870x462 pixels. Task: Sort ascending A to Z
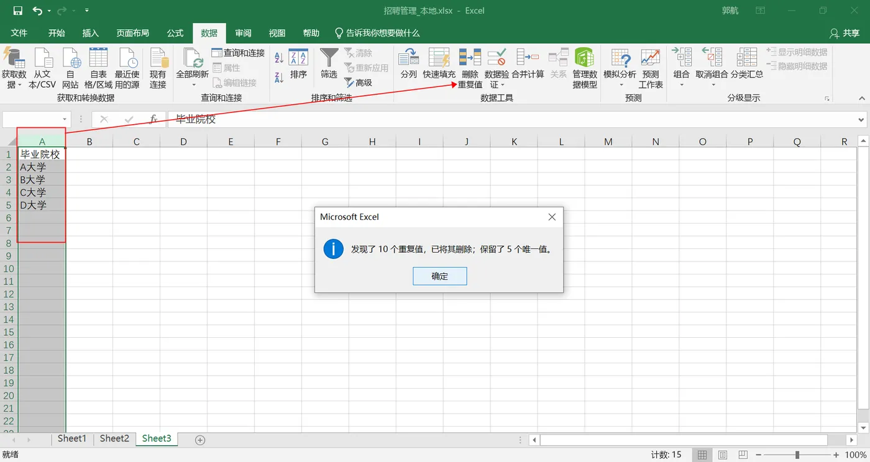279,58
